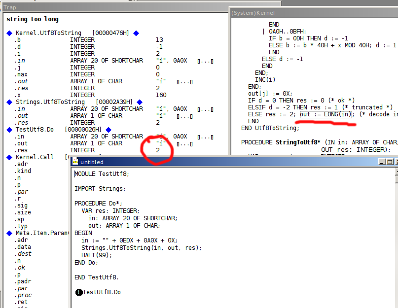The width and height of the screenshot is (398, 308).
Task: Click blue diamond left of Kernel.Call
Action: pyautogui.click(x=9, y=157)
